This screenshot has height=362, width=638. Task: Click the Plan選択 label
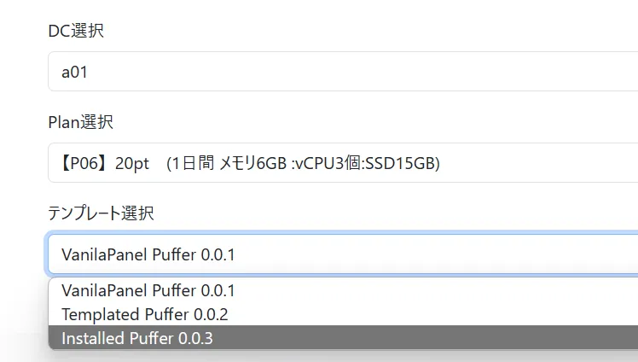[80, 122]
